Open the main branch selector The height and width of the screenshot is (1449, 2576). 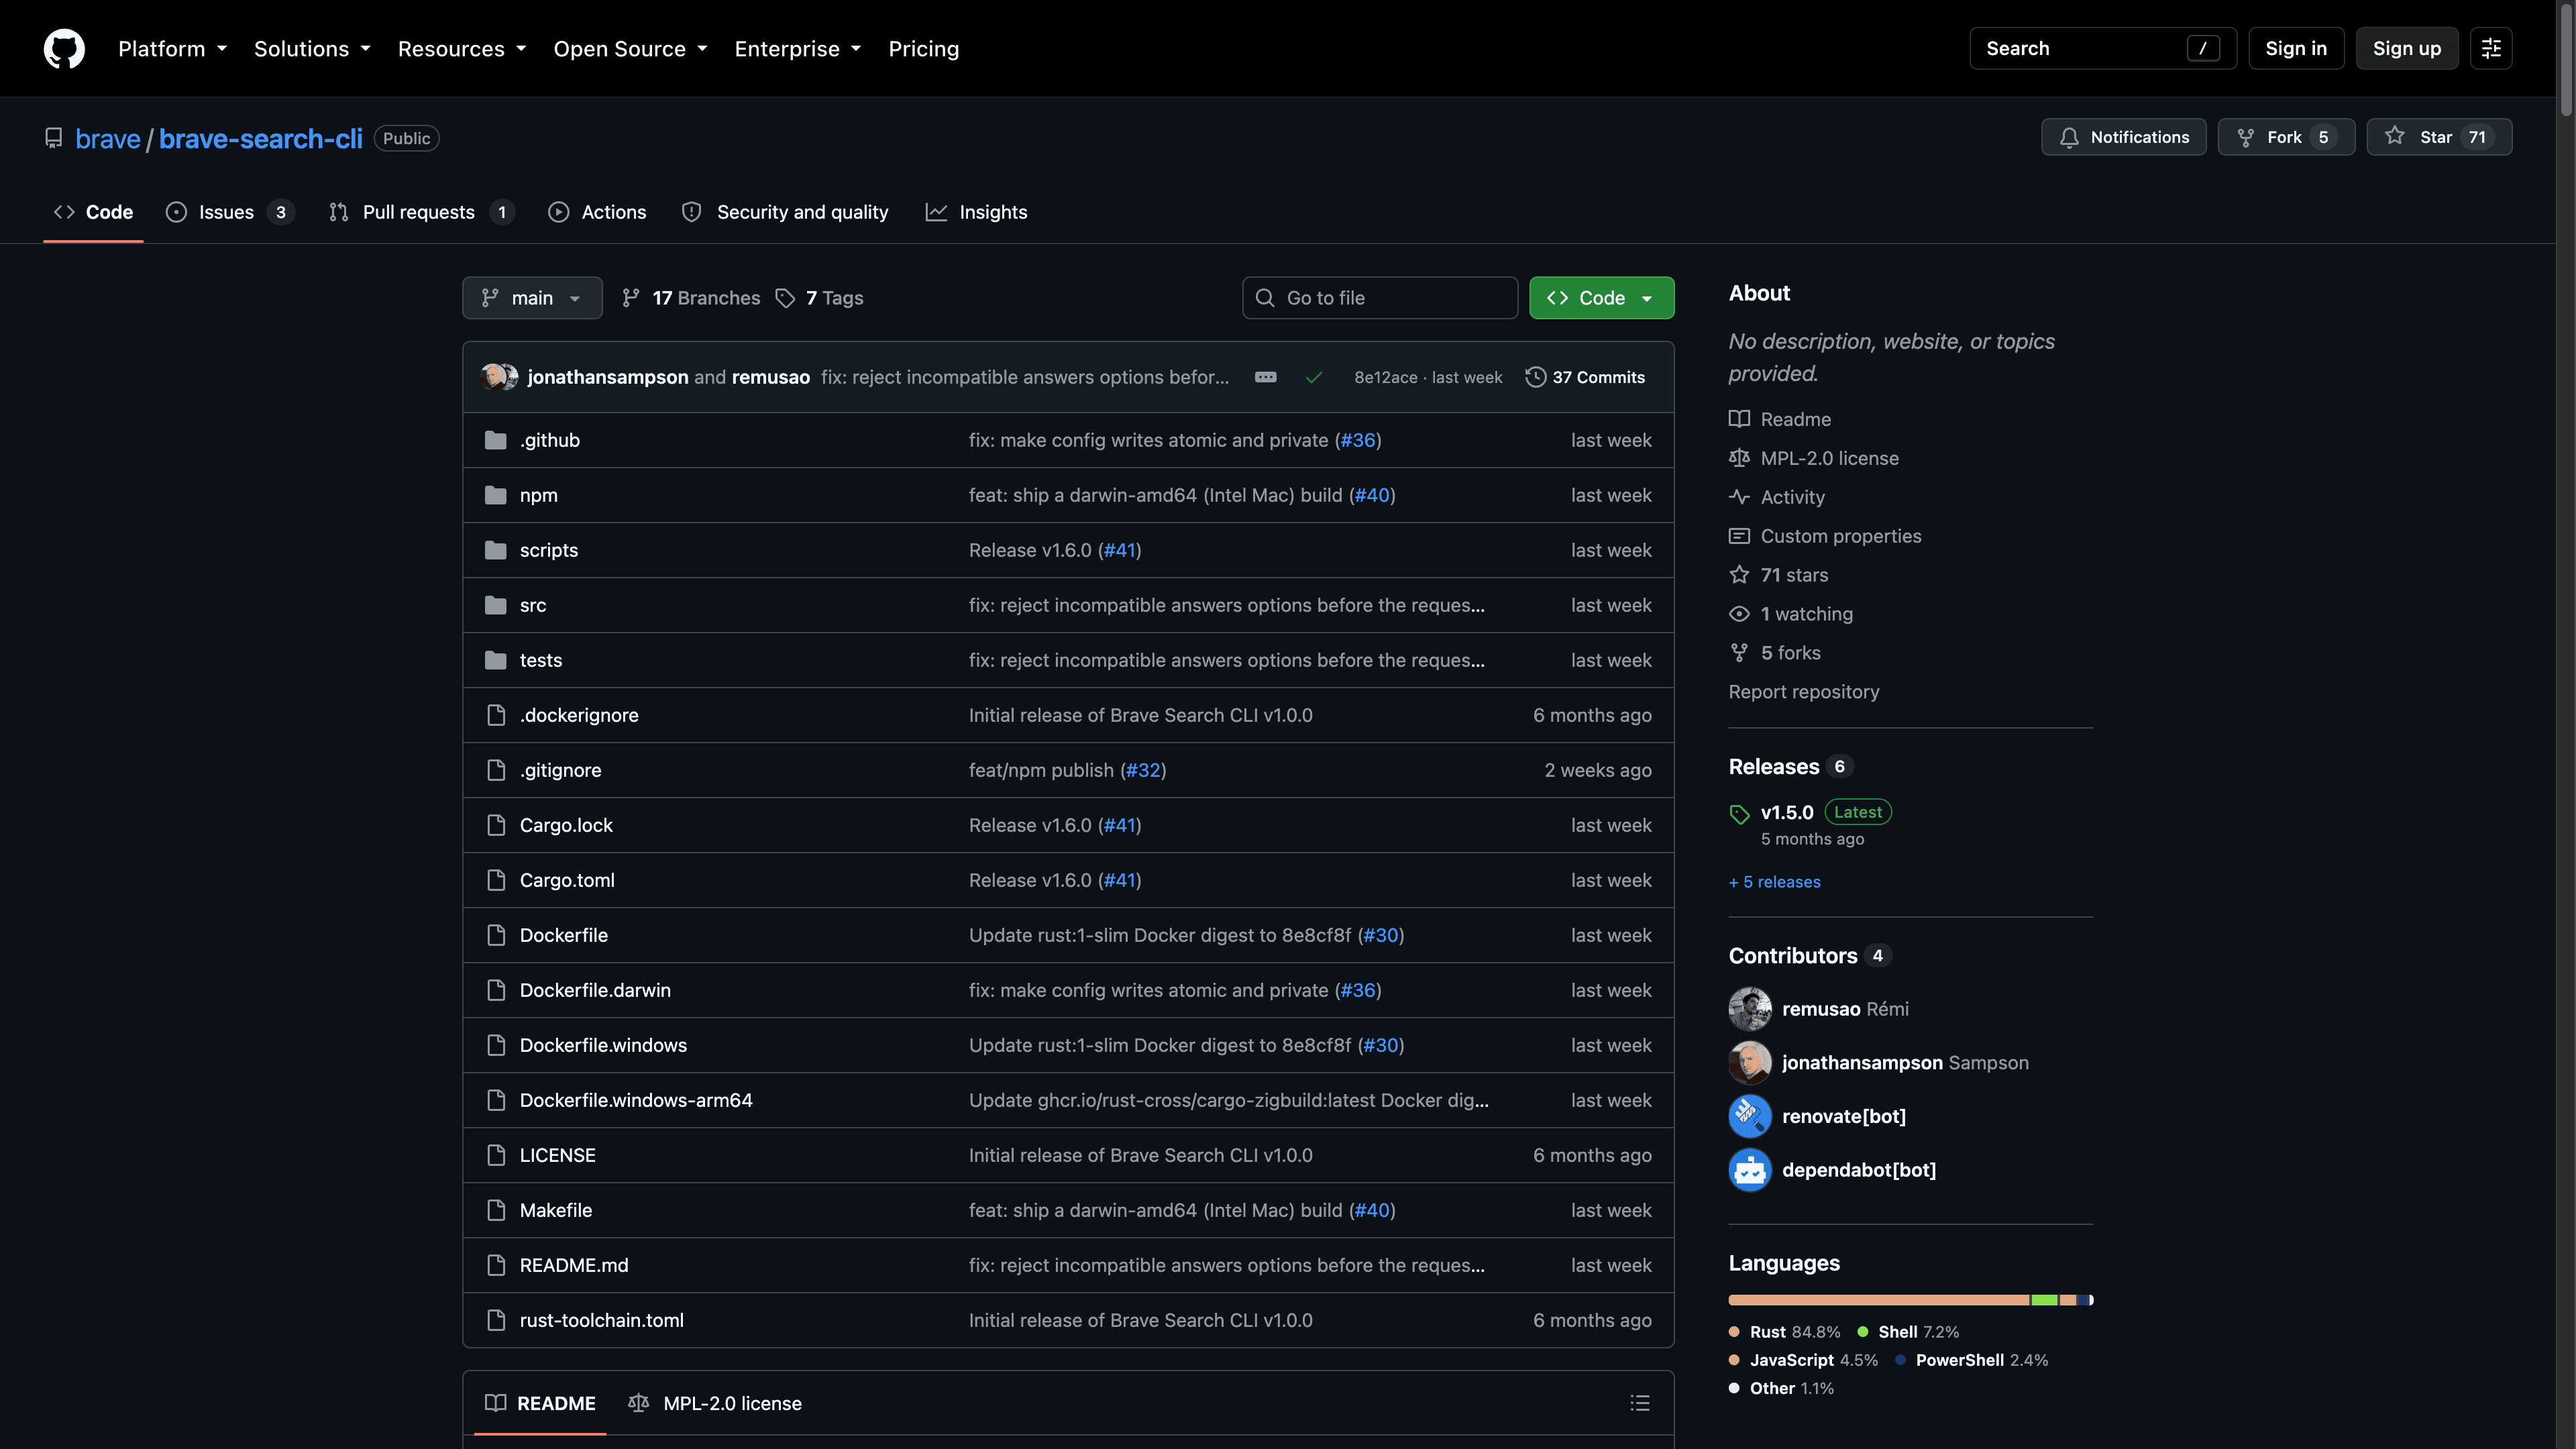click(x=532, y=298)
